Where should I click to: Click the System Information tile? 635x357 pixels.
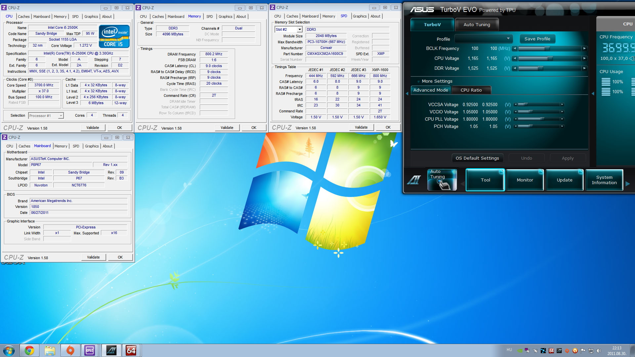[604, 180]
